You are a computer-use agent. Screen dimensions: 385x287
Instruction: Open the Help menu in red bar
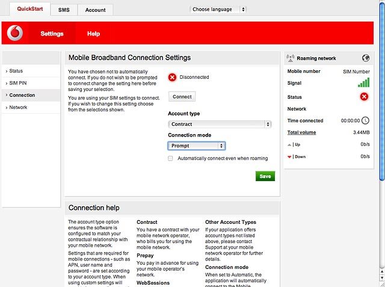point(94,34)
